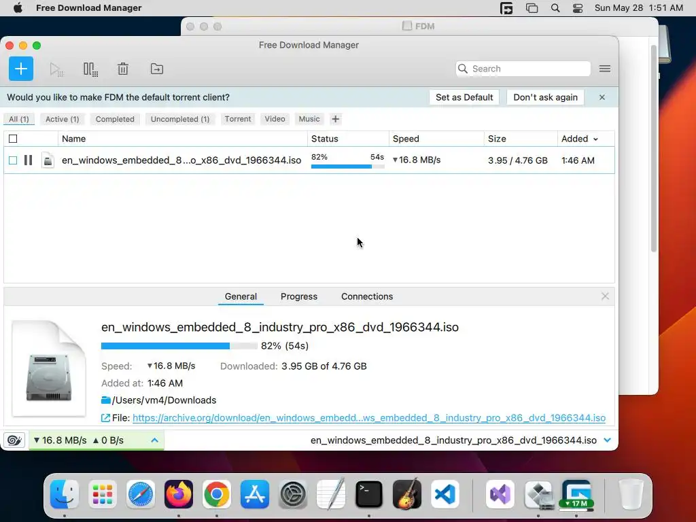Click the row progress bar at 82%
The image size is (696, 522).
click(x=347, y=167)
